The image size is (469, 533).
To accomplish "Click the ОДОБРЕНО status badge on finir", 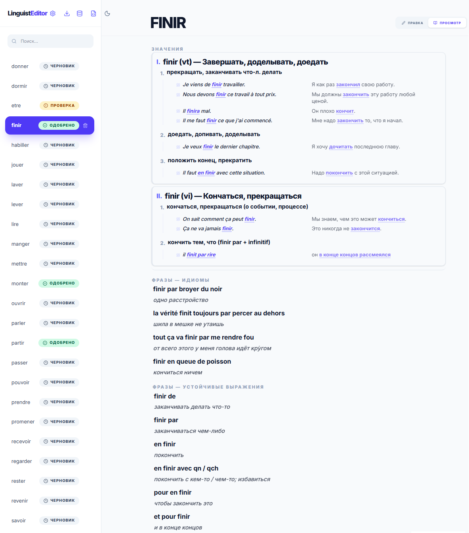I will click(59, 125).
